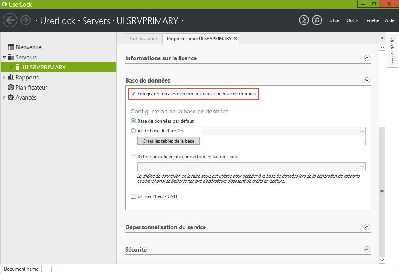The image size is (399, 274).
Task: Click the refresh icon in header
Action: [317, 20]
